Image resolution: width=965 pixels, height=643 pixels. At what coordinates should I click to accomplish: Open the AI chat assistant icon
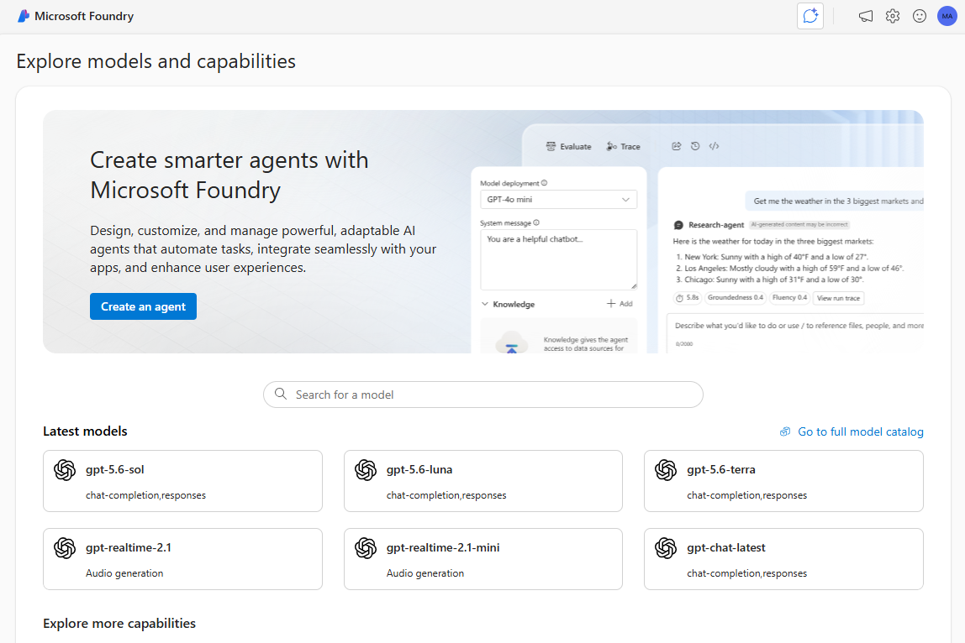click(810, 16)
